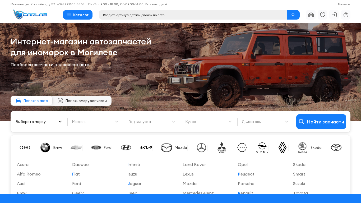Switch to the Поиск по номеру запчасти tab
This screenshot has height=203, width=361.
[x=82, y=101]
